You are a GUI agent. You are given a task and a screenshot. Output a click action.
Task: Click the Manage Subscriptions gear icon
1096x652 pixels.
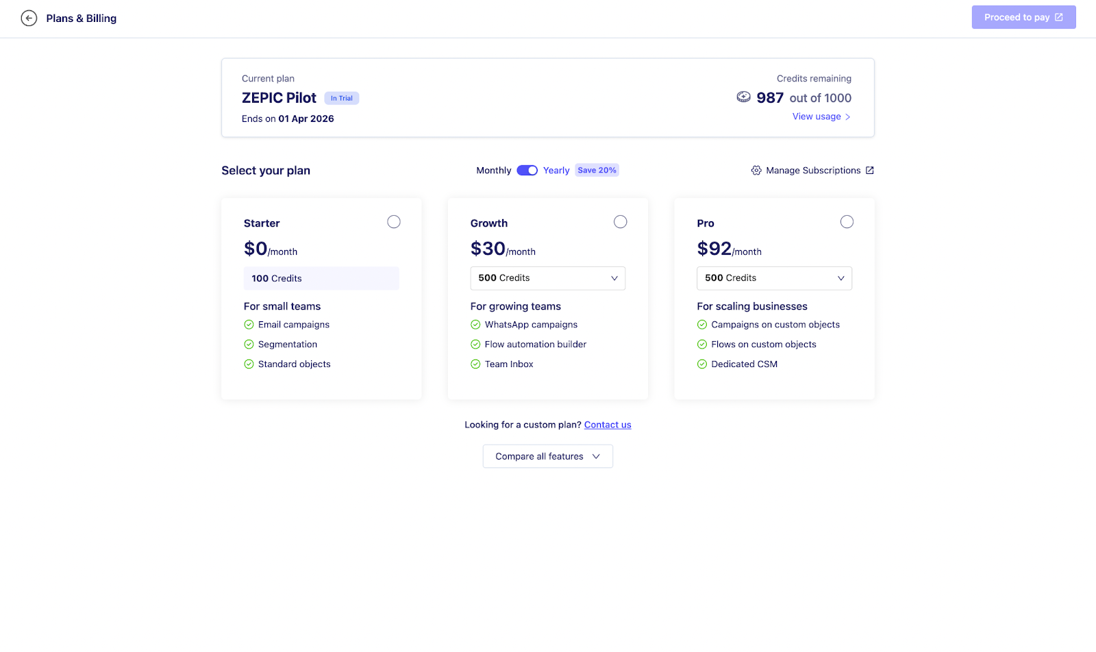click(756, 171)
